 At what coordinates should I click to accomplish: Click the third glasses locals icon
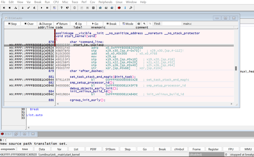tap(112, 8)
